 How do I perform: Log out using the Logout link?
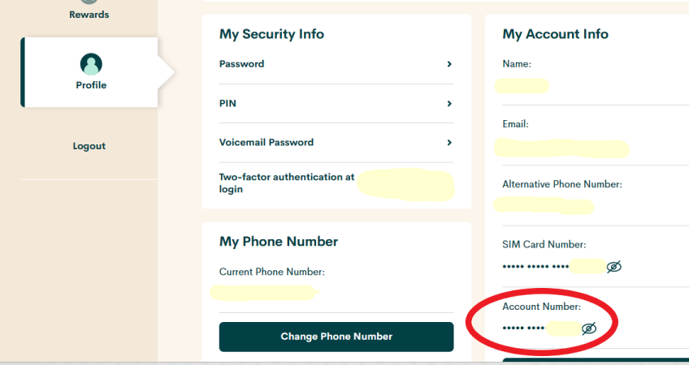[x=89, y=146]
